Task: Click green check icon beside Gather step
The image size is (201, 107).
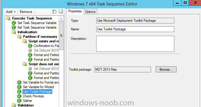Action: (19, 101)
